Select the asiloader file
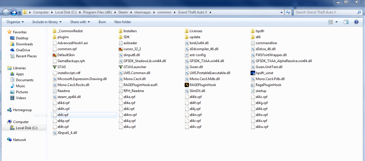The height and width of the screenshot is (161, 365). (x=128, y=43)
